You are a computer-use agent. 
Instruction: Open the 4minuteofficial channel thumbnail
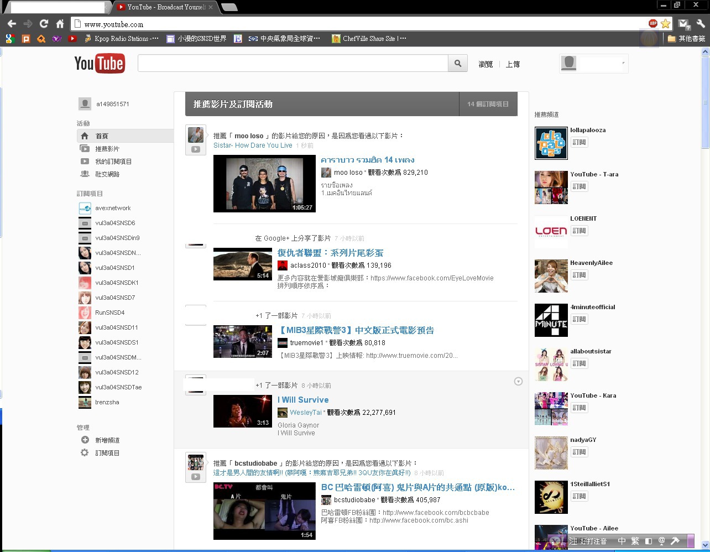pos(551,320)
